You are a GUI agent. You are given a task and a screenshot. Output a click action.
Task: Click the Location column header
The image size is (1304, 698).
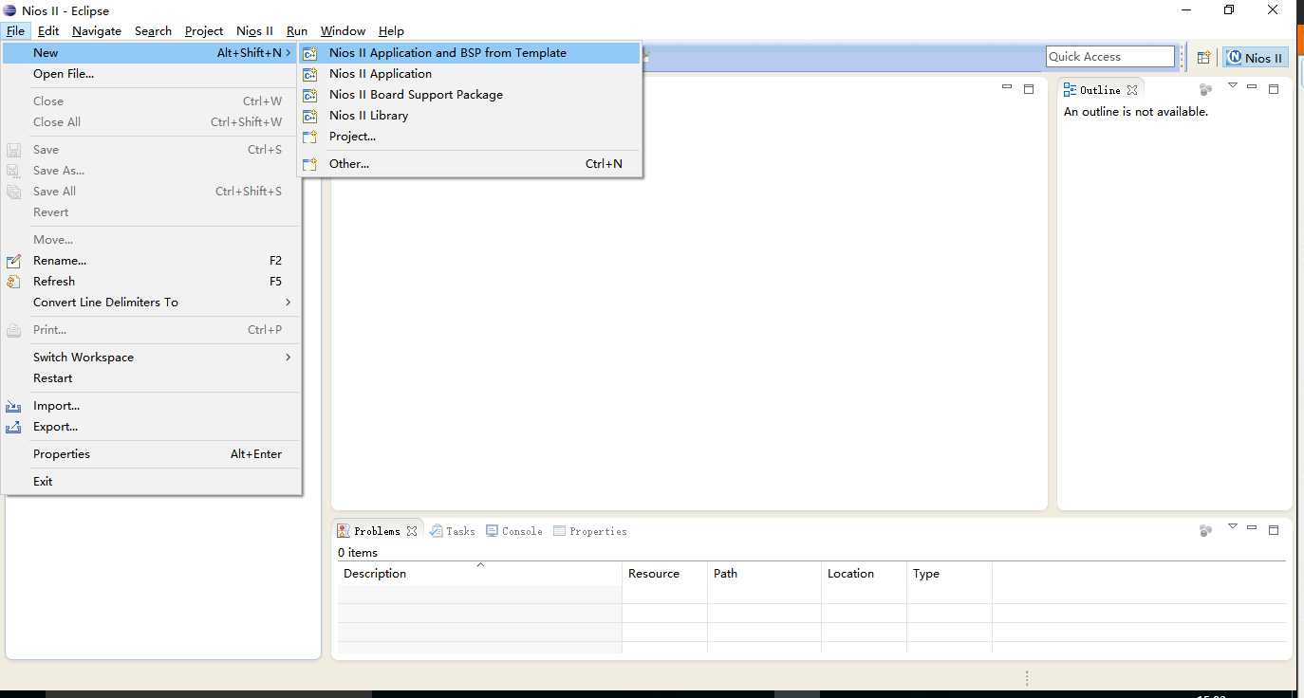coord(864,574)
